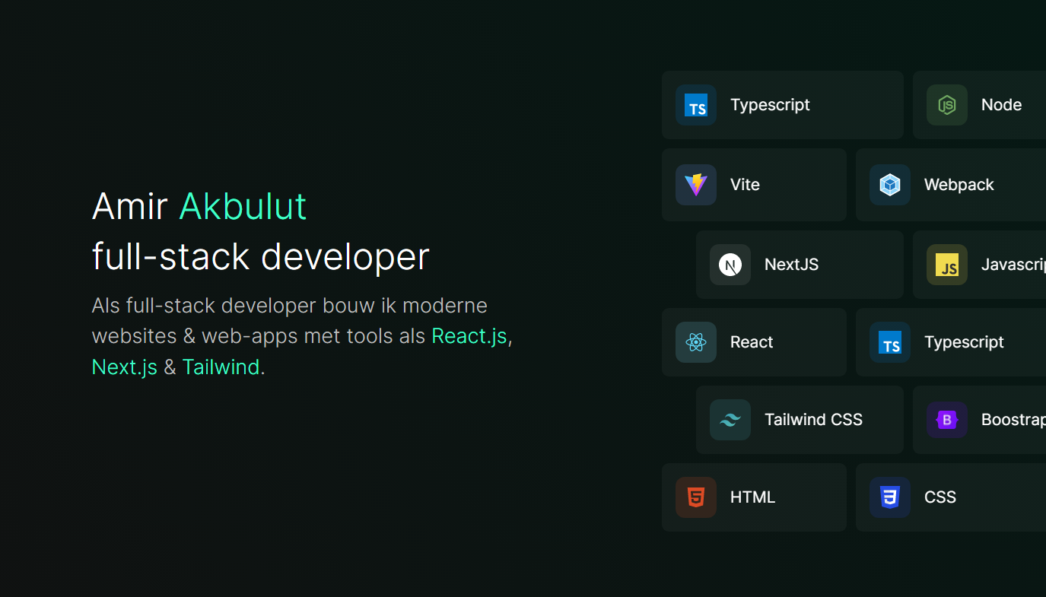
Task: Select the yellow Javascript JS icon
Action: pos(946,265)
